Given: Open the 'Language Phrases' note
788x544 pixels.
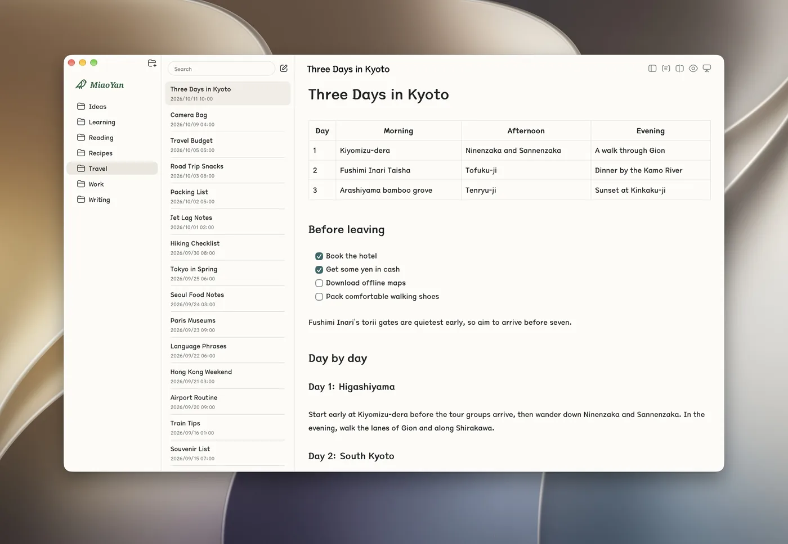Looking at the screenshot, I should click(x=227, y=351).
